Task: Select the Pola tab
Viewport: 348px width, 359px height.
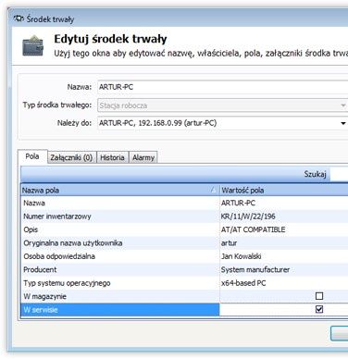Action: click(32, 156)
